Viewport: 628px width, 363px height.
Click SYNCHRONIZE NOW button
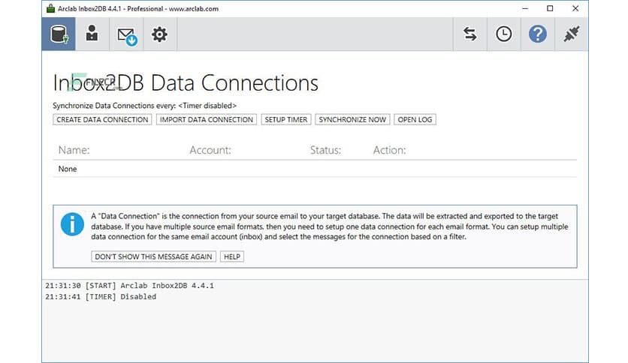(352, 119)
